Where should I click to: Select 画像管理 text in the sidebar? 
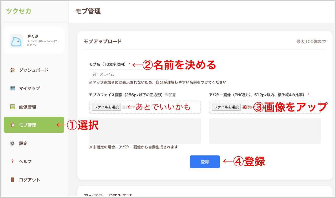[x=28, y=107]
